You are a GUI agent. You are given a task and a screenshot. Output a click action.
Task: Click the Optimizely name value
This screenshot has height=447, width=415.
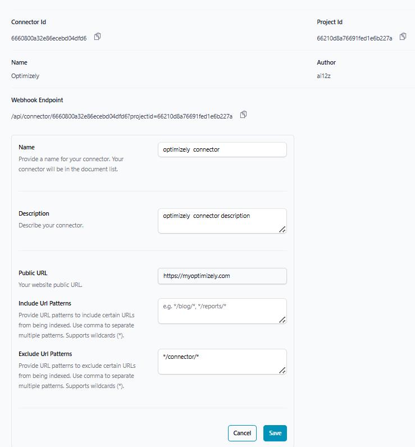click(25, 76)
